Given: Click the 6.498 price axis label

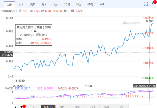Looking at the screenshot, I should coord(10,31).
